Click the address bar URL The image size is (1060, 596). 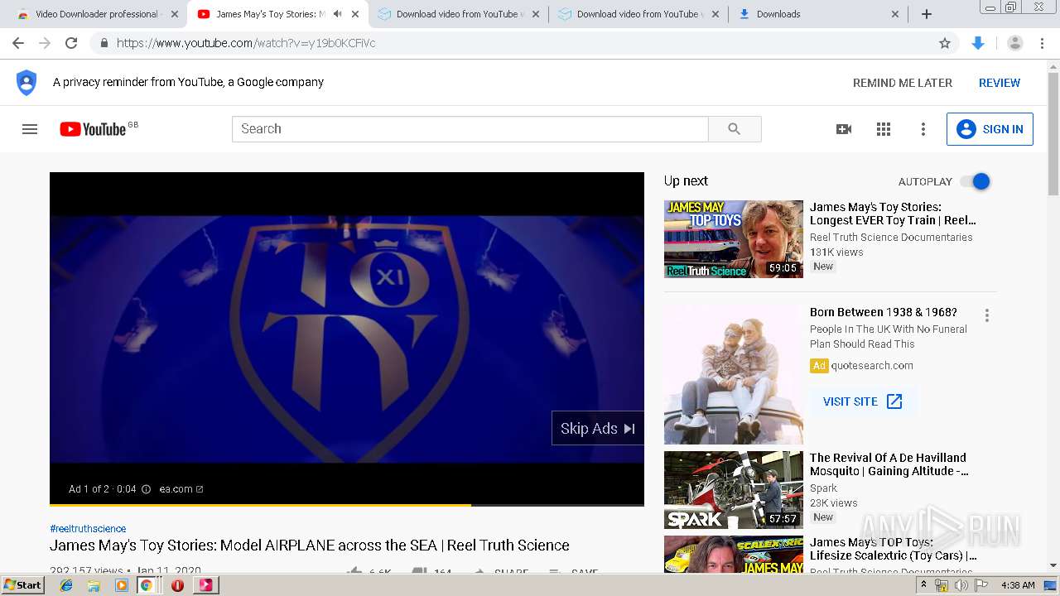246,43
